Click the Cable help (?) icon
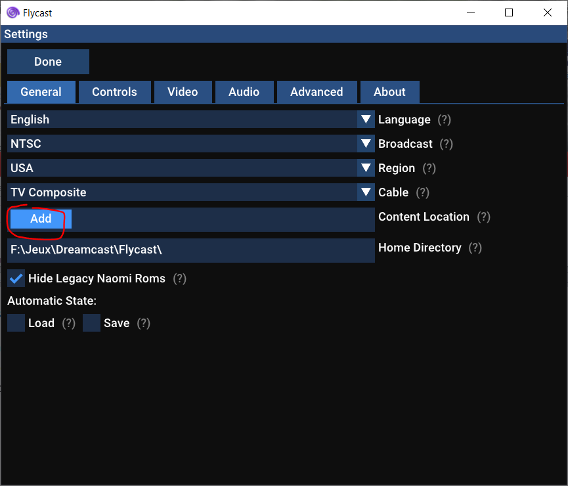 tap(422, 192)
